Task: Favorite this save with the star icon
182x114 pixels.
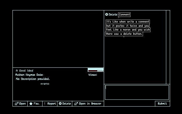Action: [x=31, y=104]
